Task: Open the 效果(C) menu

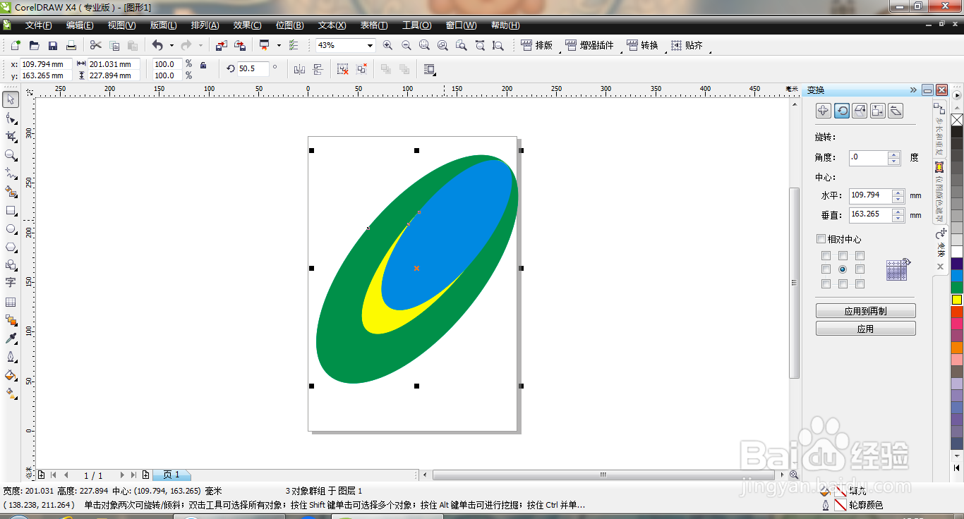Action: click(x=247, y=25)
